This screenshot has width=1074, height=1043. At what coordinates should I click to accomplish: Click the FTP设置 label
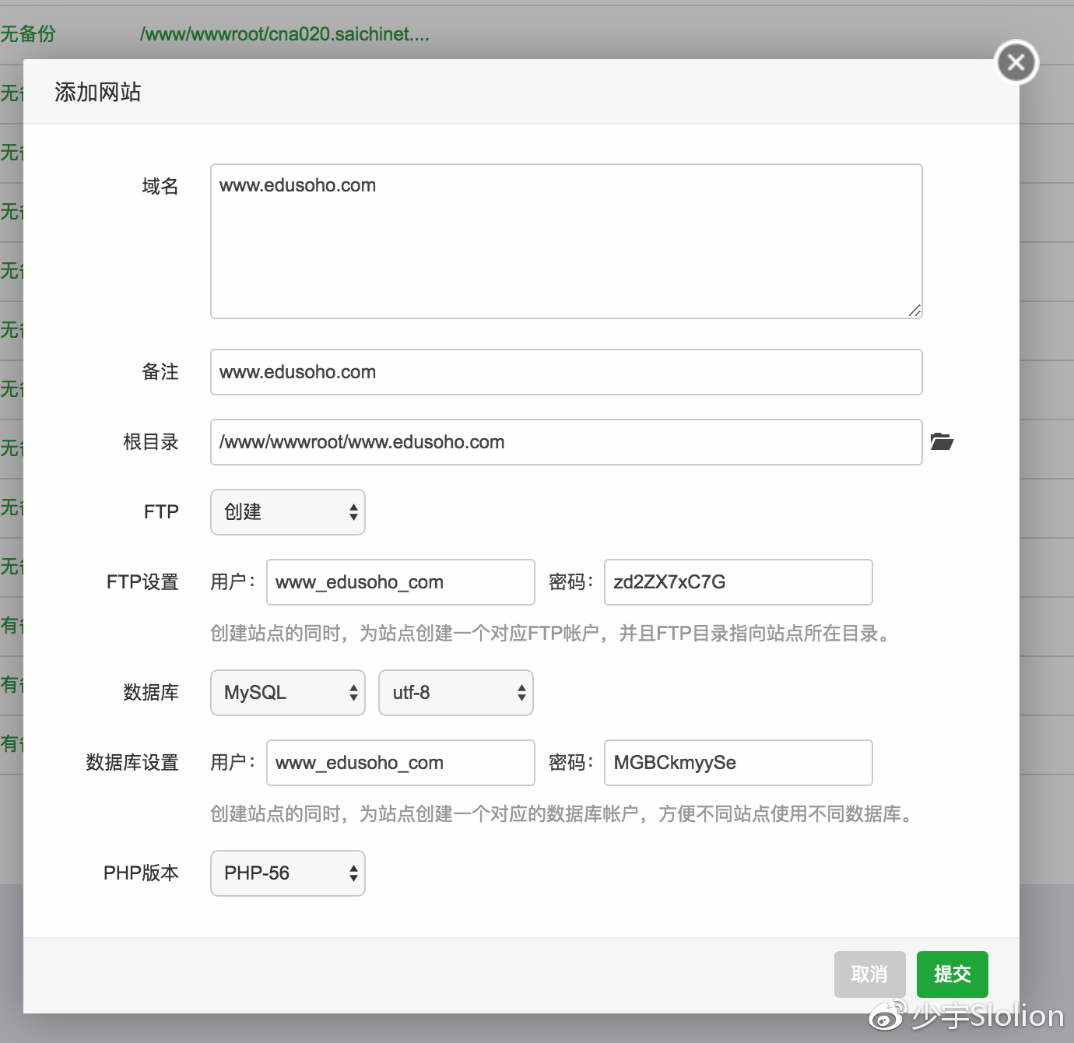coord(142,582)
